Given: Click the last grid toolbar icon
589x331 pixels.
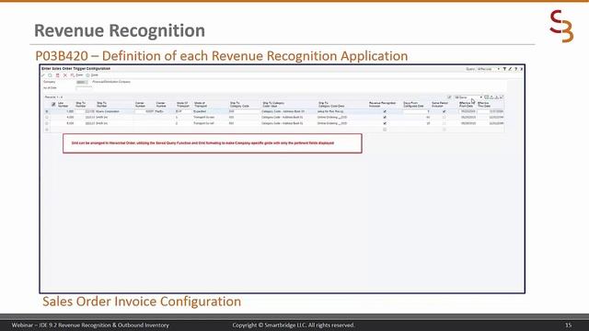Looking at the screenshot, I should pos(502,97).
